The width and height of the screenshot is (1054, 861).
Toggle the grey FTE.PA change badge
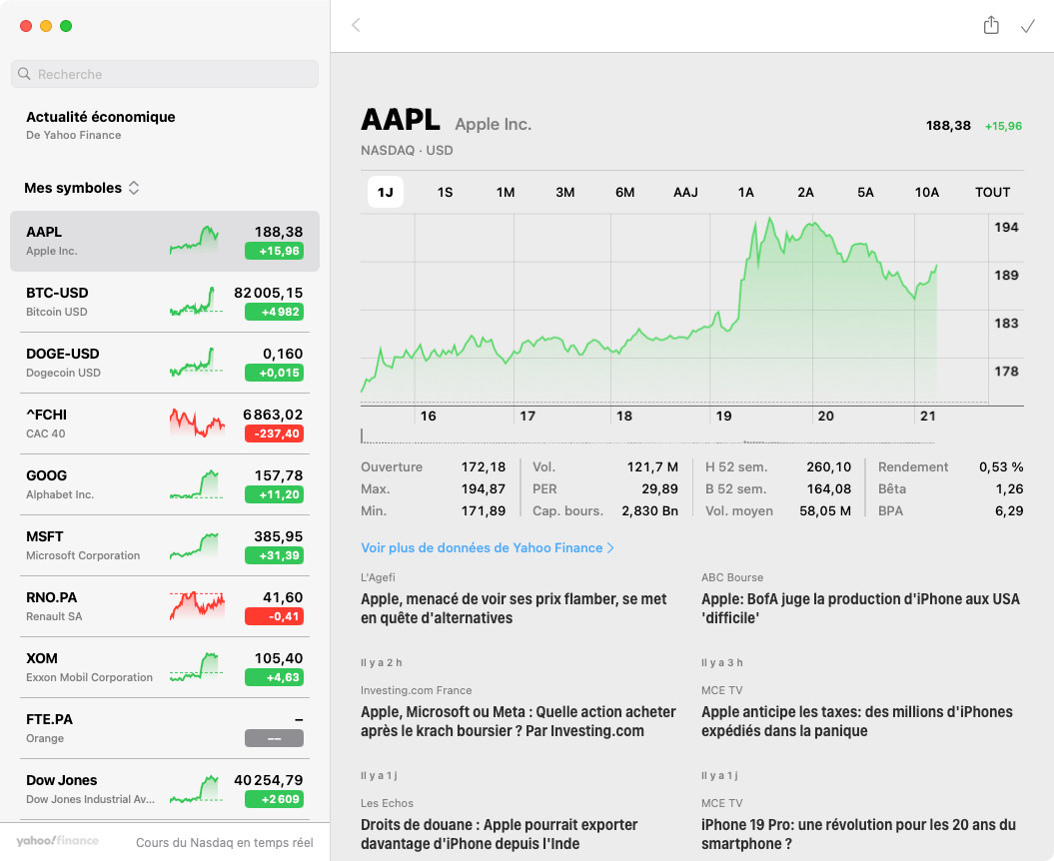tap(275, 739)
